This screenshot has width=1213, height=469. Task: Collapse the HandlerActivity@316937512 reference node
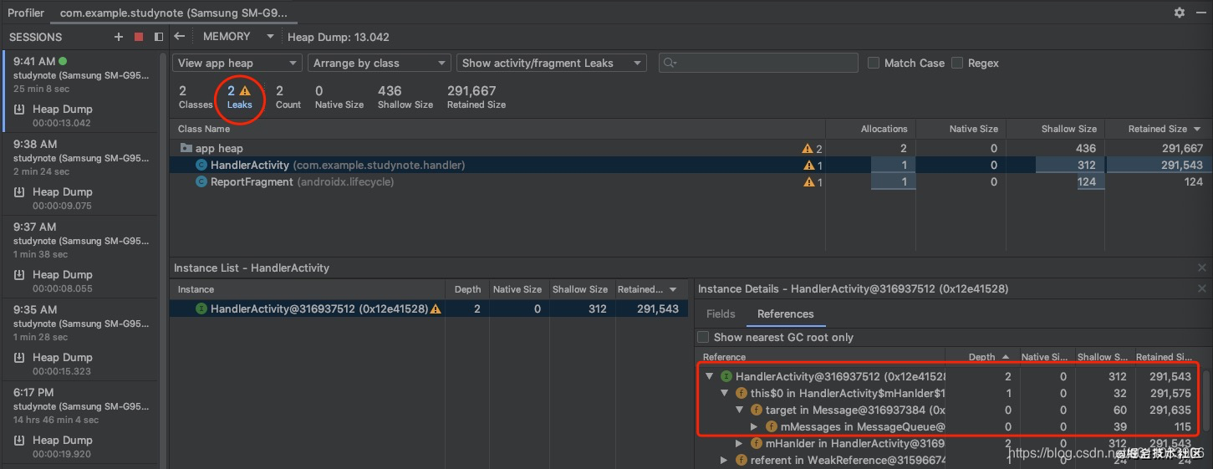coord(710,376)
